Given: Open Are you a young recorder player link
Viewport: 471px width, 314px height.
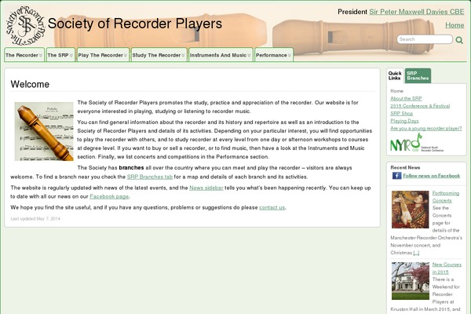Looking at the screenshot, I should point(426,128).
